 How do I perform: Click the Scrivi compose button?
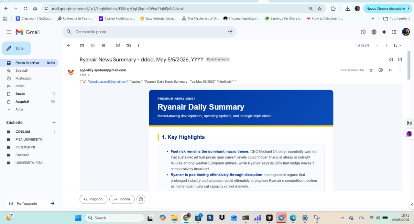click(16, 48)
